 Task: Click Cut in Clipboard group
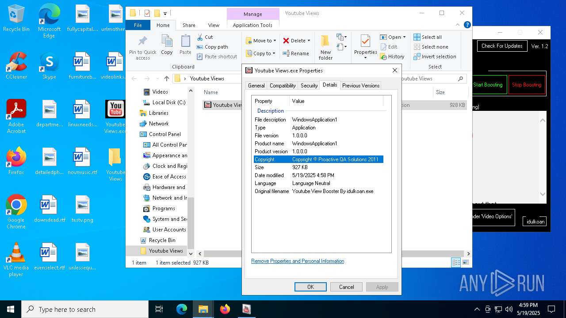(205, 37)
